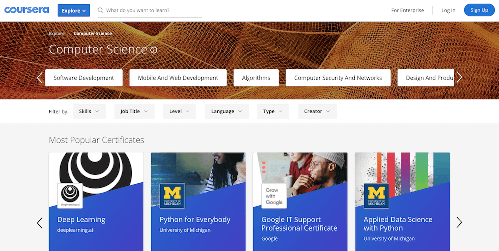Select the Algorithms topic
The image size is (499, 251).
[x=256, y=78]
